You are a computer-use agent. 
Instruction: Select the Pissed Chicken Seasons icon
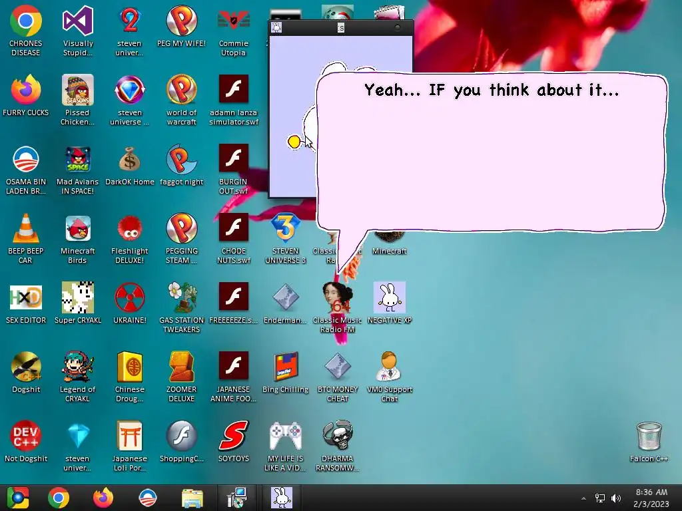pos(77,100)
